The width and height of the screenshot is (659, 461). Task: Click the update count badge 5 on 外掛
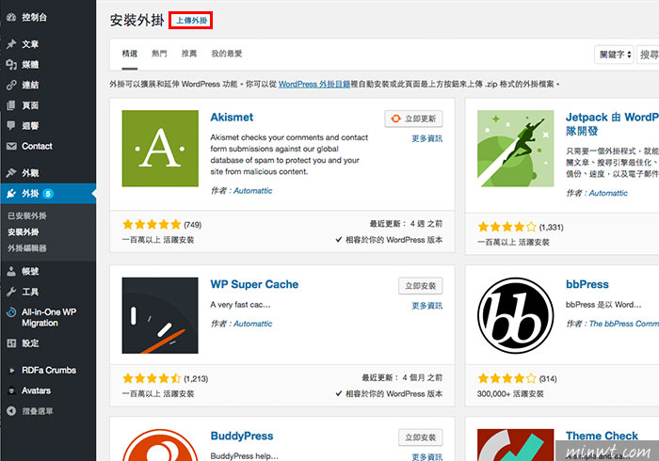[x=48, y=194]
